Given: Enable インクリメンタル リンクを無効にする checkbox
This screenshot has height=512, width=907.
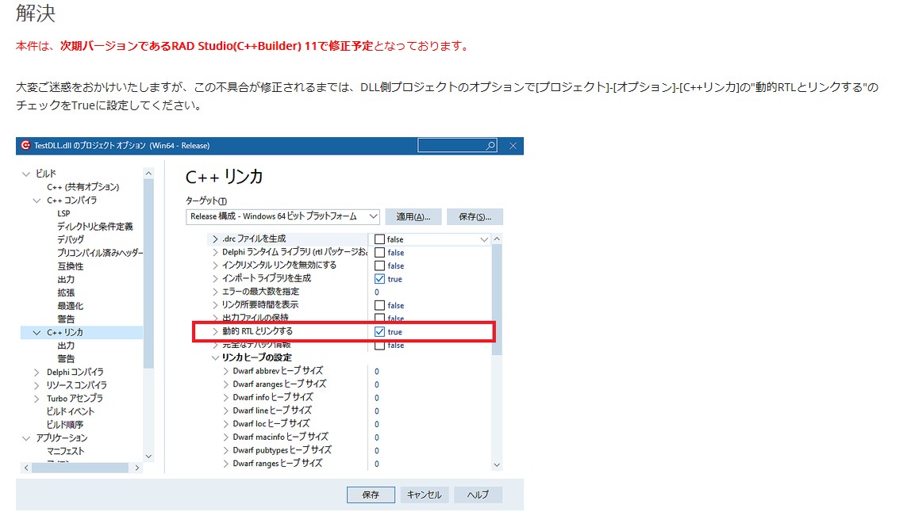Looking at the screenshot, I should coord(379,266).
